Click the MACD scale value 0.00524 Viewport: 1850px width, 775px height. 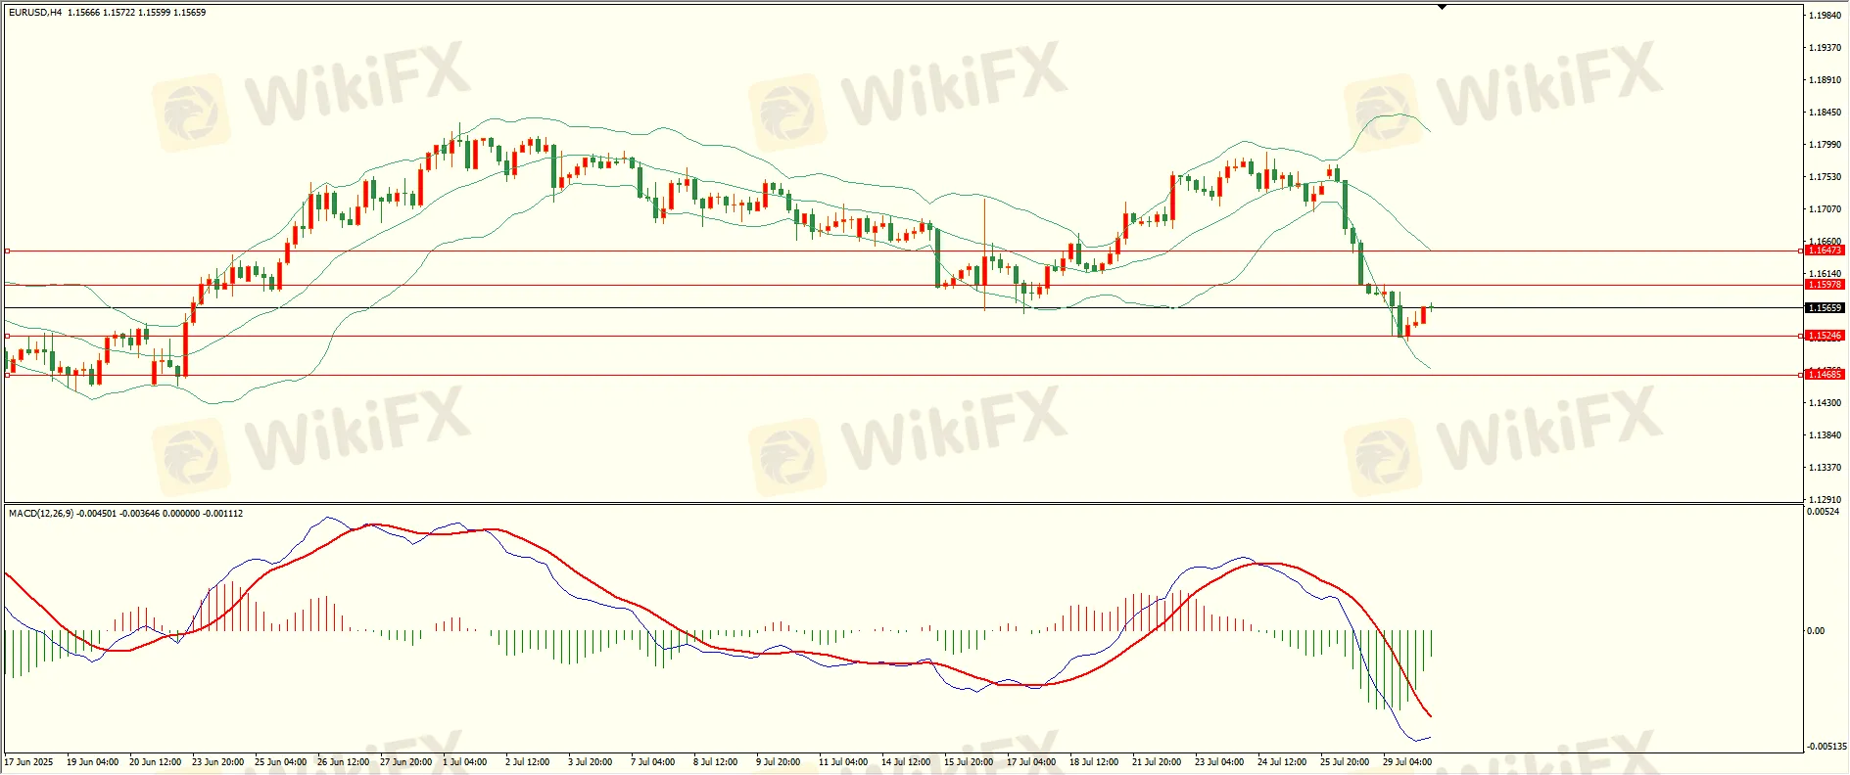tap(1823, 512)
